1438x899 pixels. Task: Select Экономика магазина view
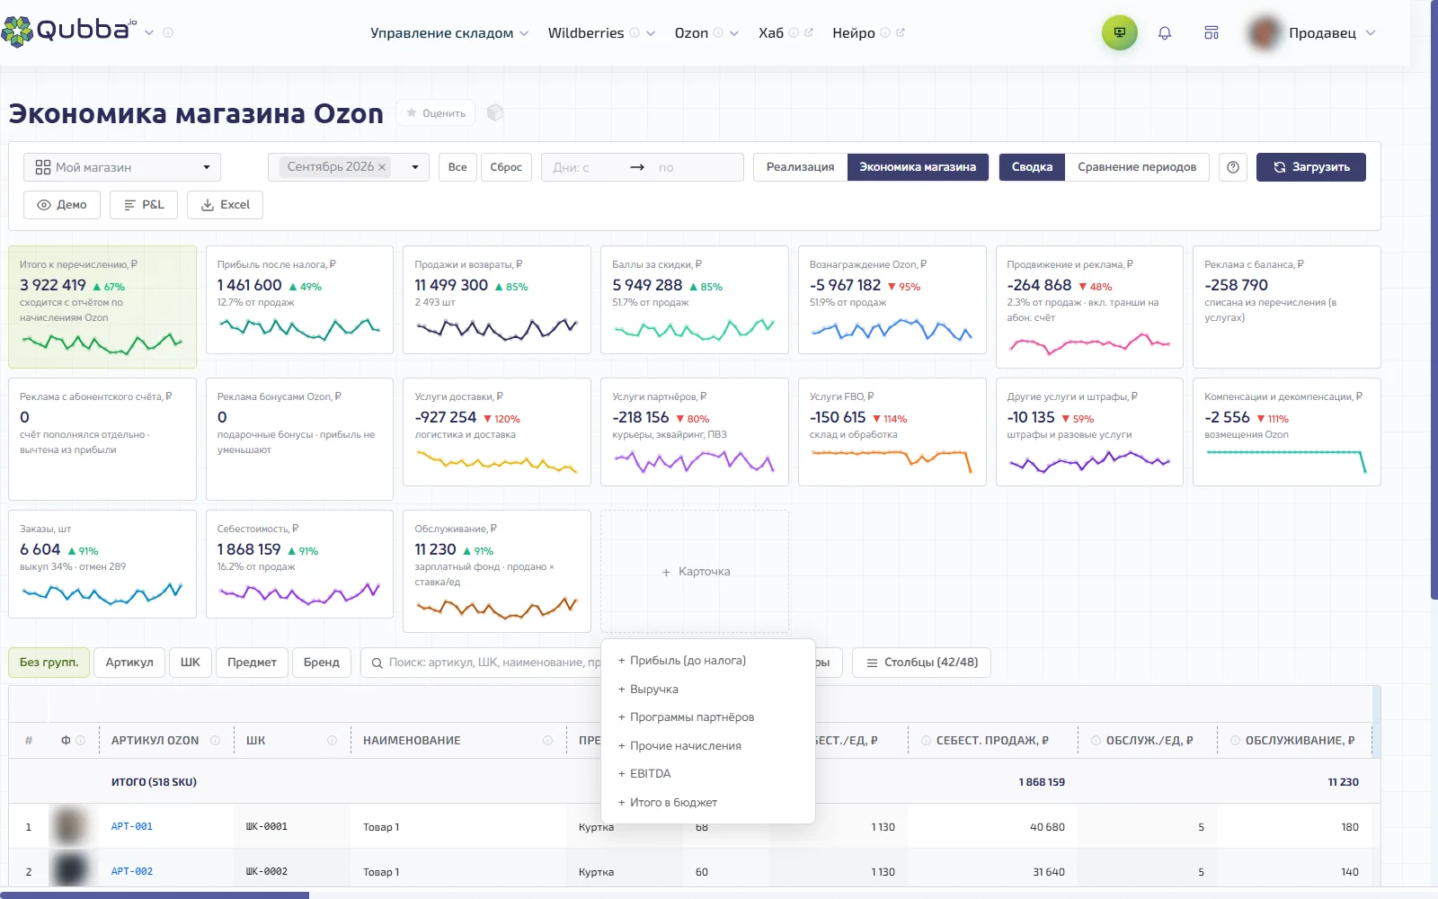(x=918, y=167)
